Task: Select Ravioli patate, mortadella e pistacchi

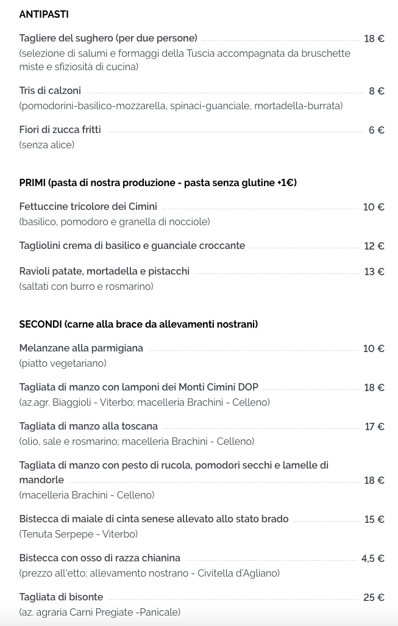Action: pos(104,272)
